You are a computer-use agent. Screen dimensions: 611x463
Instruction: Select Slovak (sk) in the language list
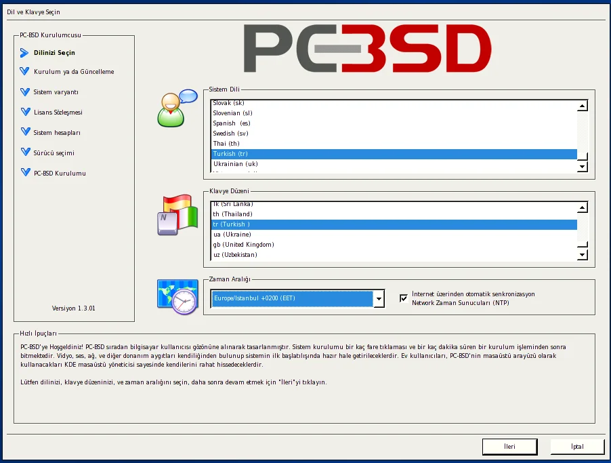pyautogui.click(x=394, y=103)
